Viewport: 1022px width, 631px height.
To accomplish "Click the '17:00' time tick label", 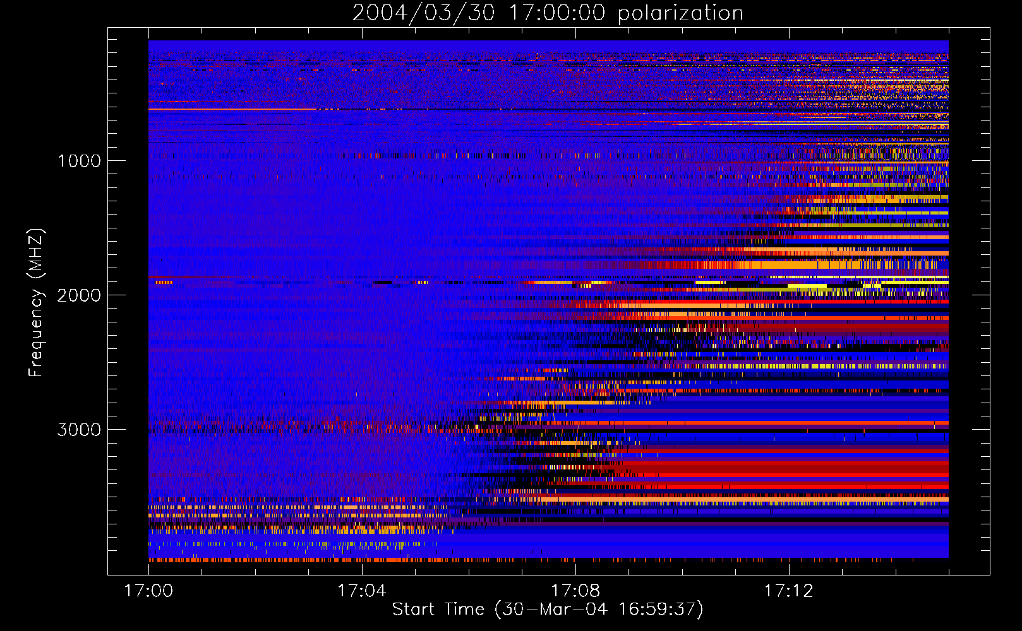I will pyautogui.click(x=148, y=591).
